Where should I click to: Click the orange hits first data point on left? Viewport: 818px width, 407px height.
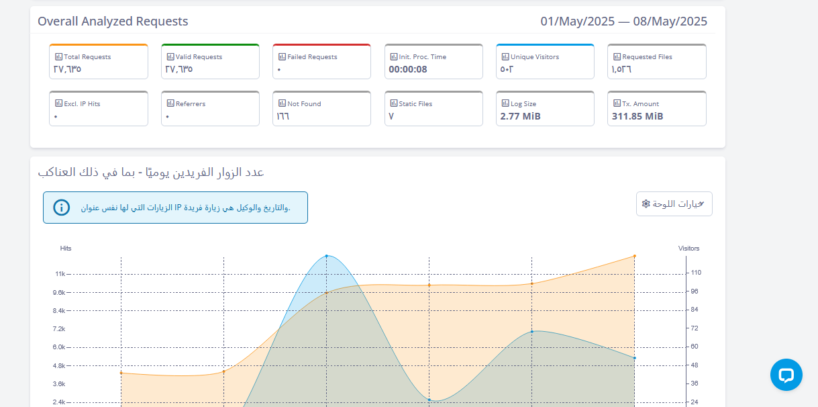(x=121, y=373)
